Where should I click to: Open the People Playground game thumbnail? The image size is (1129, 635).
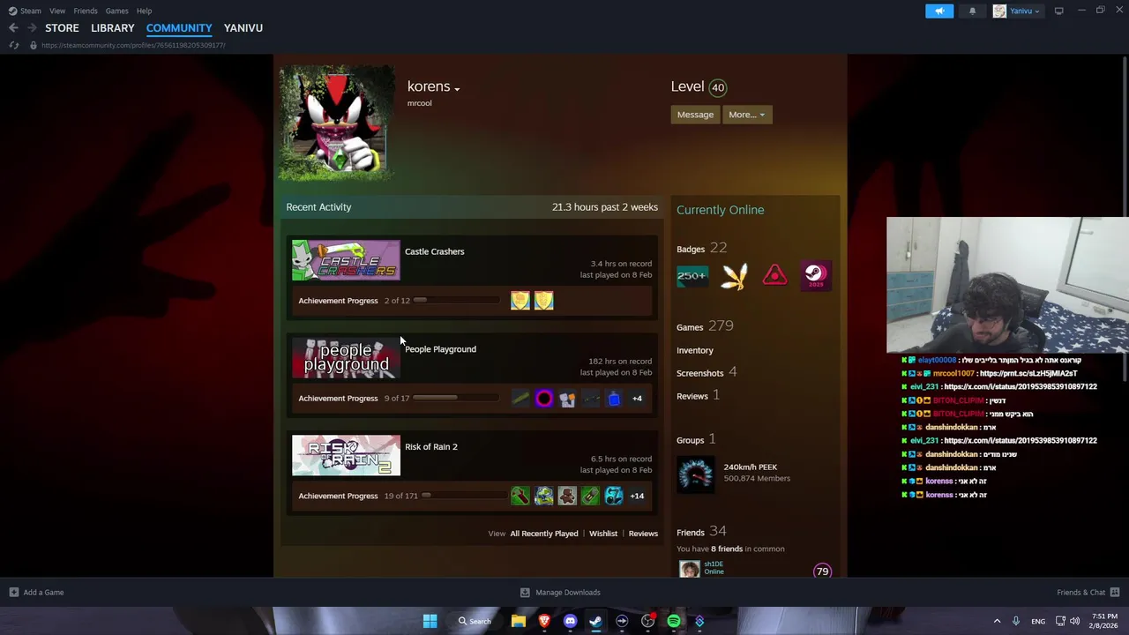coord(346,358)
